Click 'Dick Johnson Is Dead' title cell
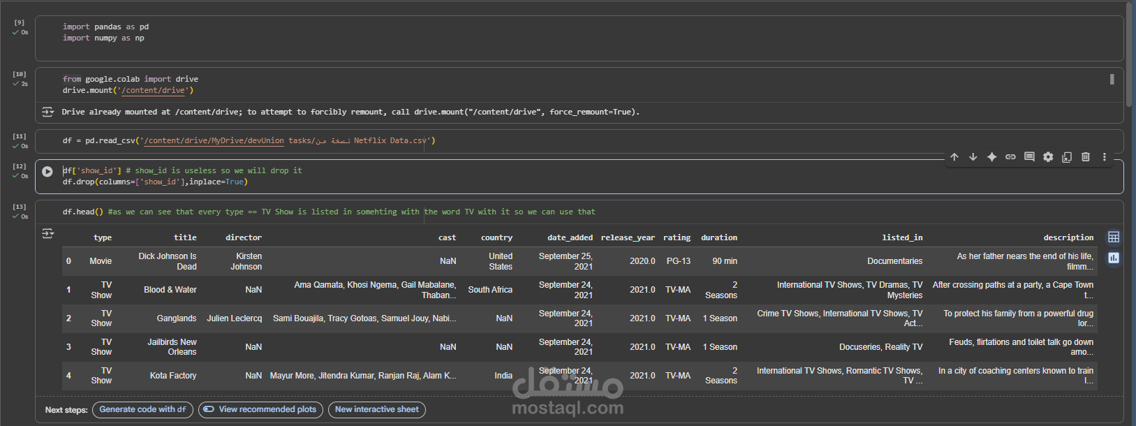1136x426 pixels. point(168,261)
